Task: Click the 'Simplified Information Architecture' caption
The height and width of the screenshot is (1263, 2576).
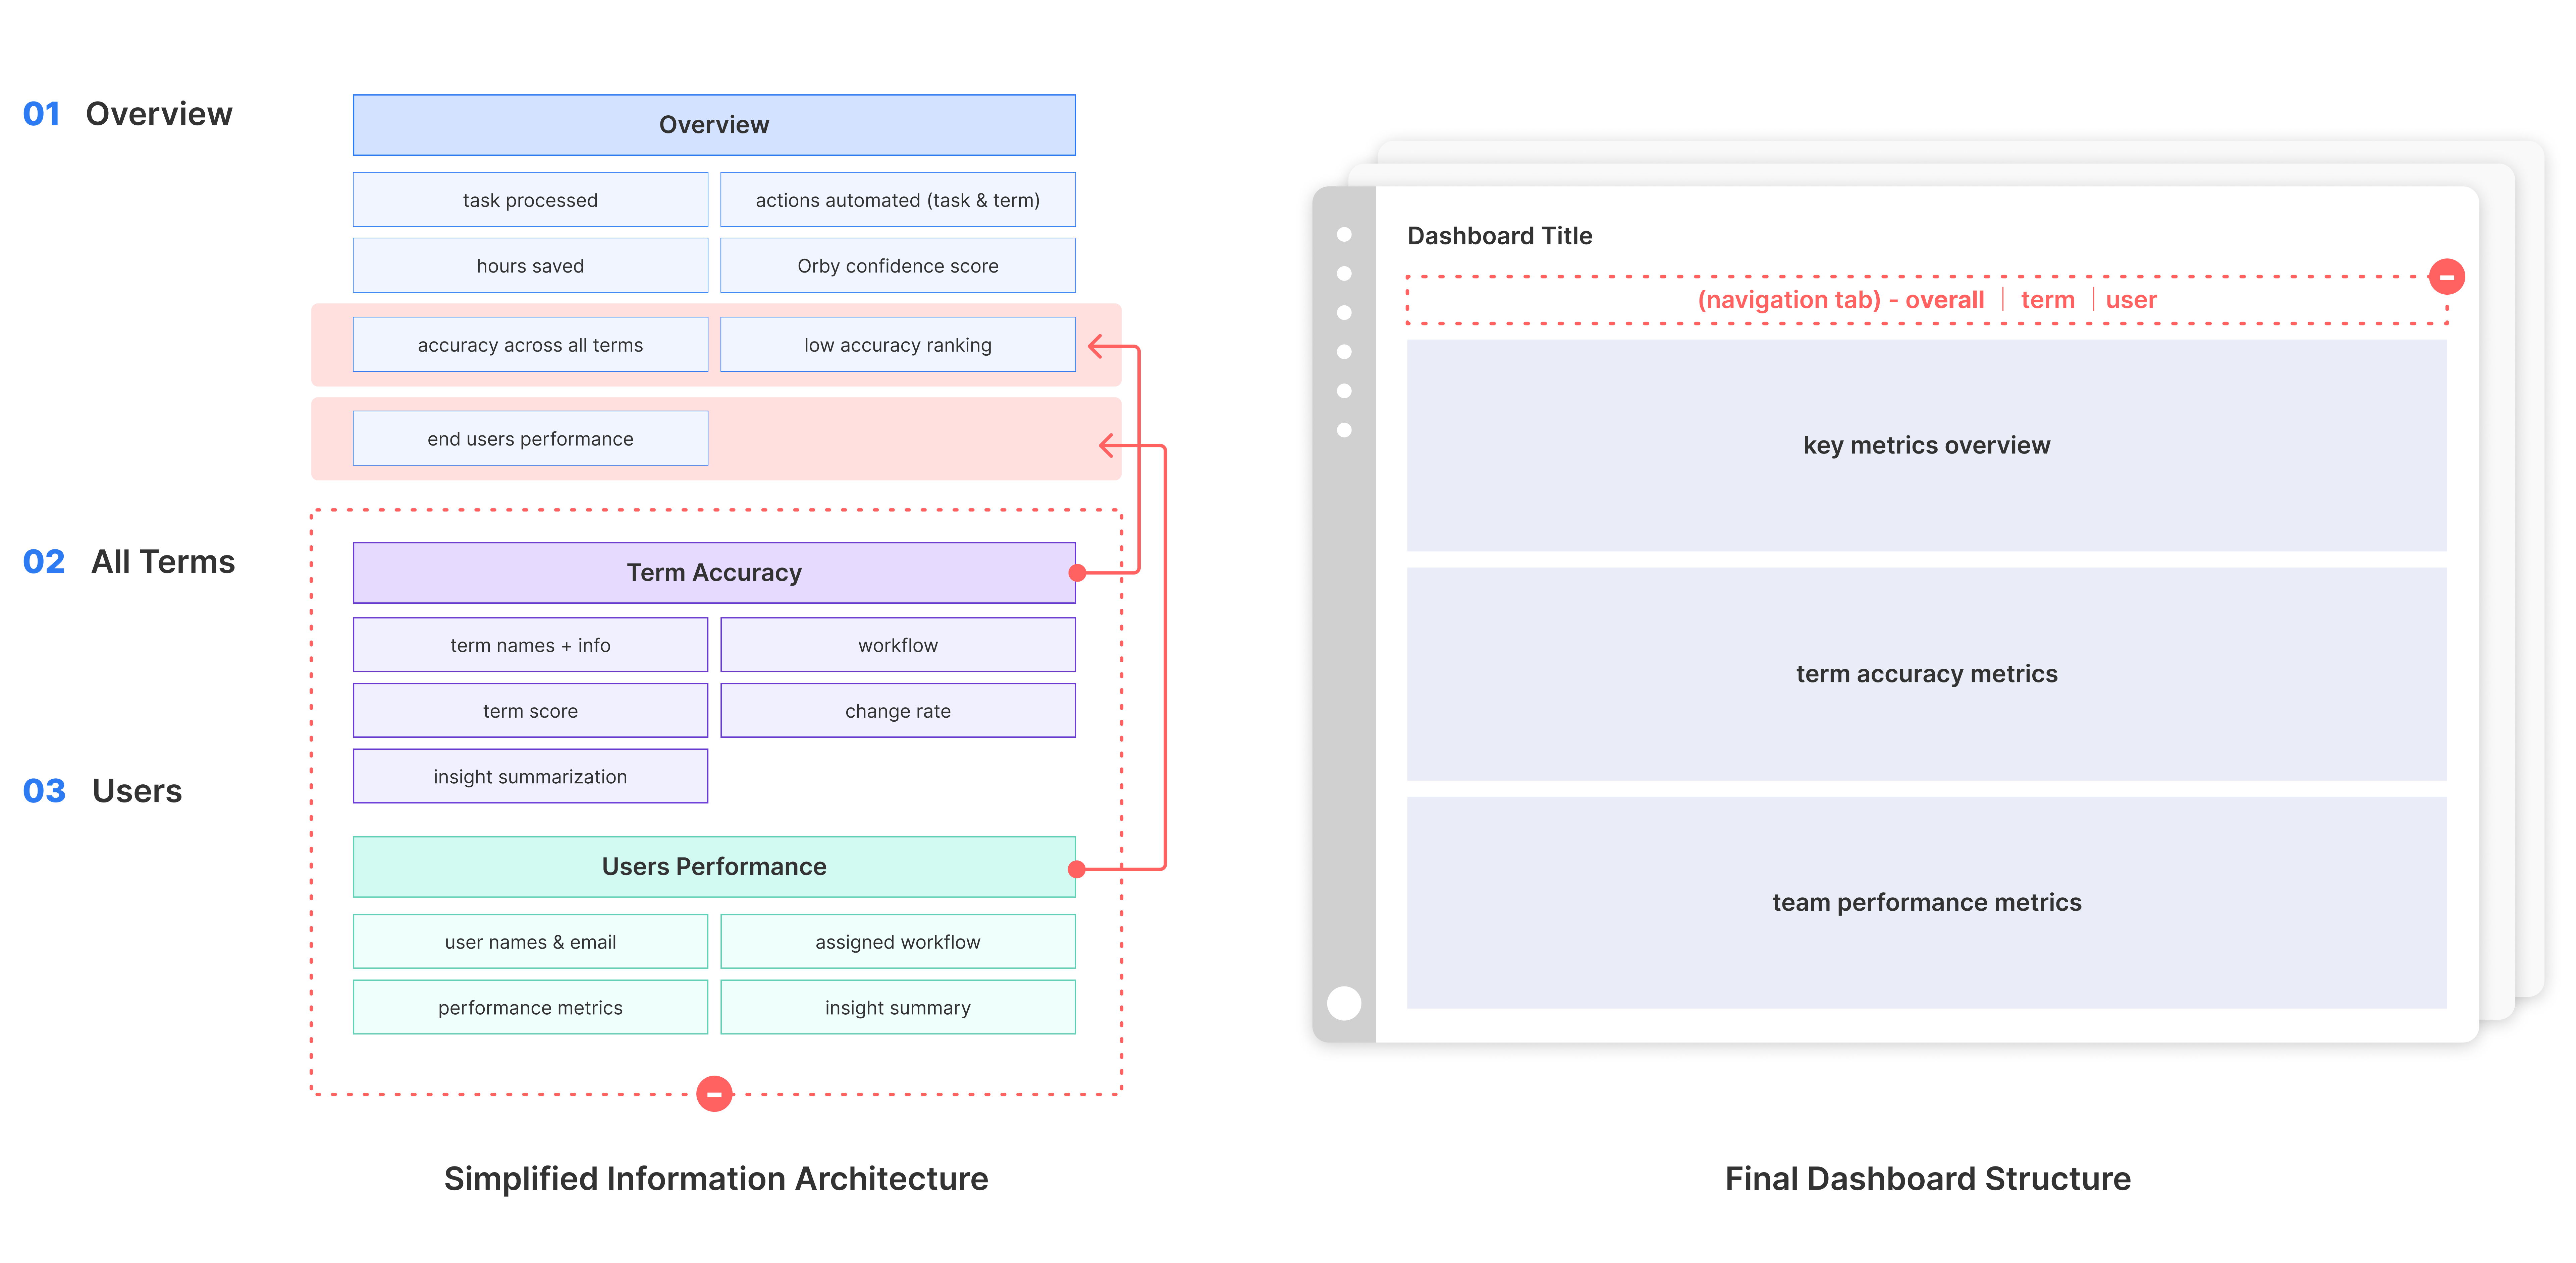Action: pos(716,1179)
